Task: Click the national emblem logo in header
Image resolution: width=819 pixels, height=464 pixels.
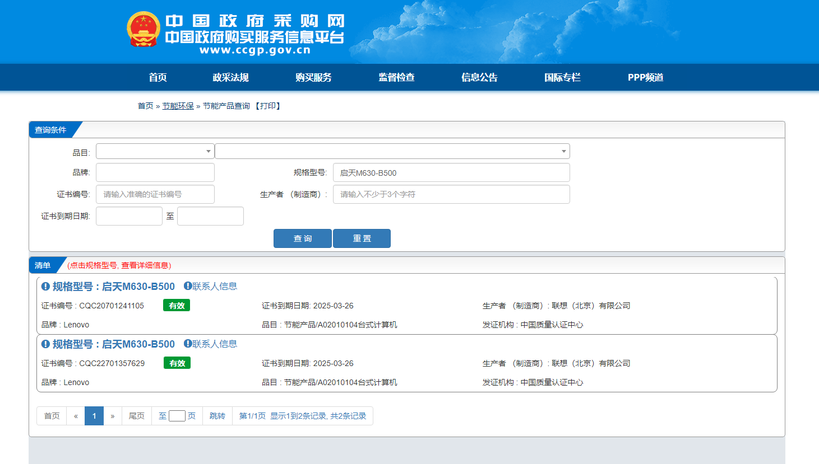Action: pyautogui.click(x=144, y=29)
